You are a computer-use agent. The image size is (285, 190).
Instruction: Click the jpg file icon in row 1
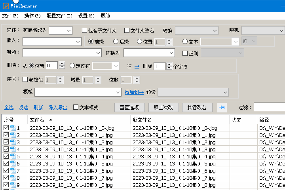point(13,128)
